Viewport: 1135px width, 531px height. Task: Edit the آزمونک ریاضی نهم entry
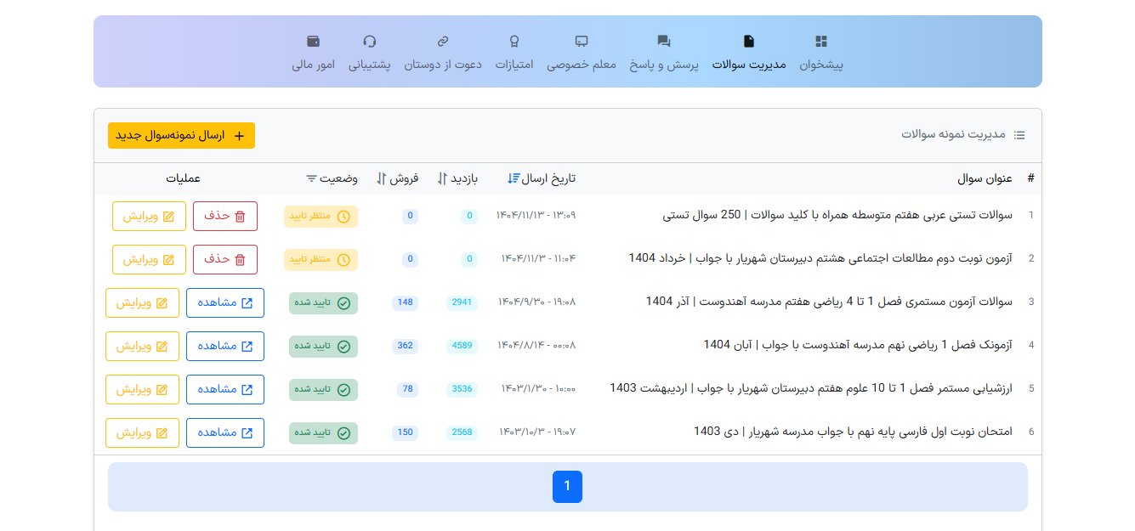tap(142, 346)
